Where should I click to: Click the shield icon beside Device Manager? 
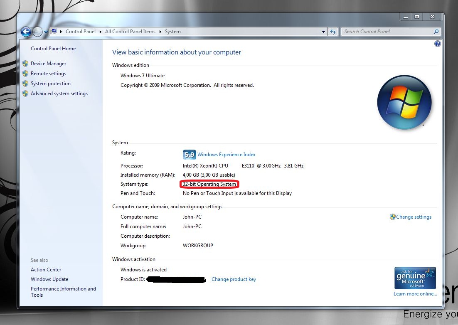pyautogui.click(x=25, y=63)
